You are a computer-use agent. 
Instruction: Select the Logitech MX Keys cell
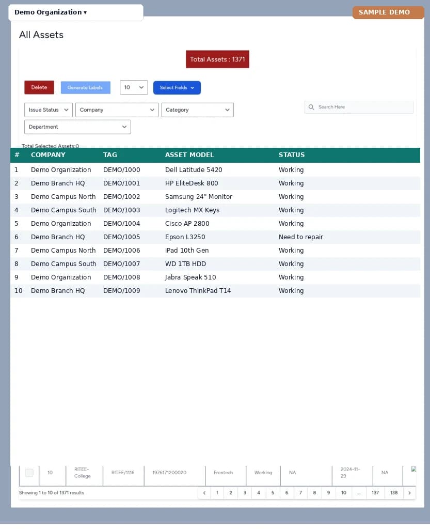(192, 211)
